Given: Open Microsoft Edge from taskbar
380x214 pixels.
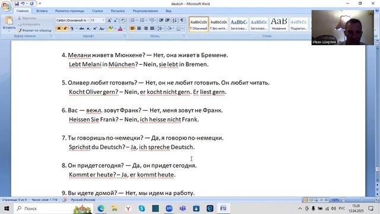Looking at the screenshot, I should [101, 209].
